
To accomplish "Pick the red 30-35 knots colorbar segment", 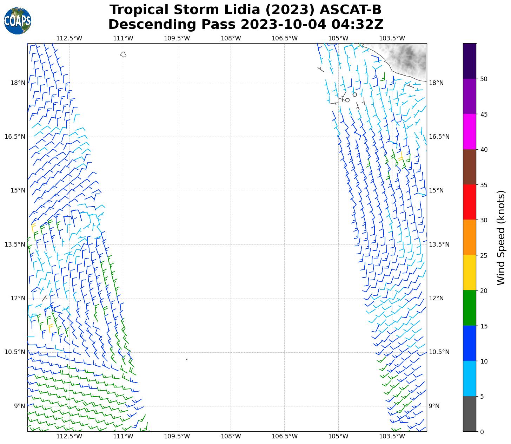I will (x=470, y=202).
